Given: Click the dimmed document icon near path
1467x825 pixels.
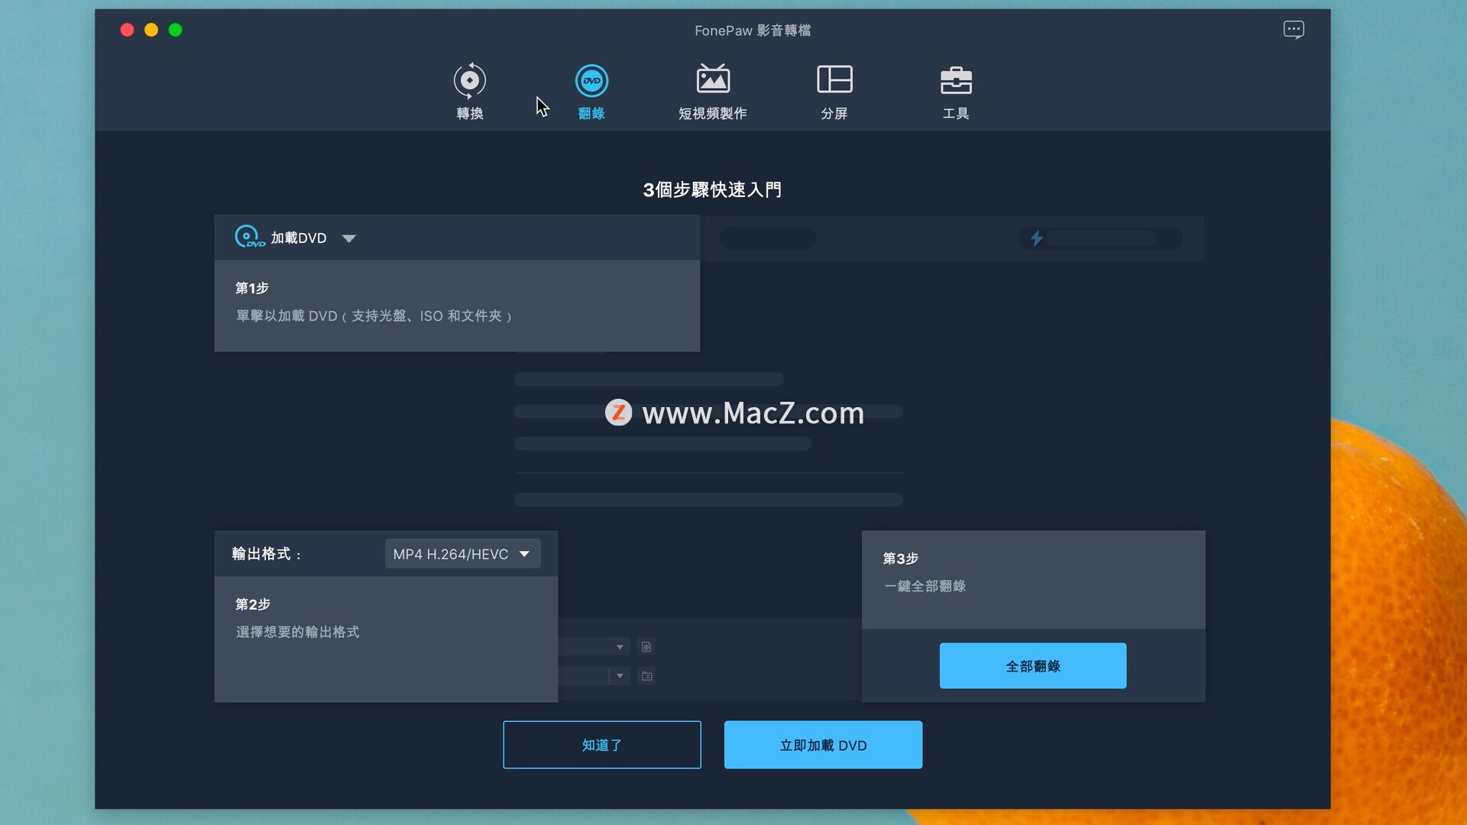Looking at the screenshot, I should click(646, 647).
